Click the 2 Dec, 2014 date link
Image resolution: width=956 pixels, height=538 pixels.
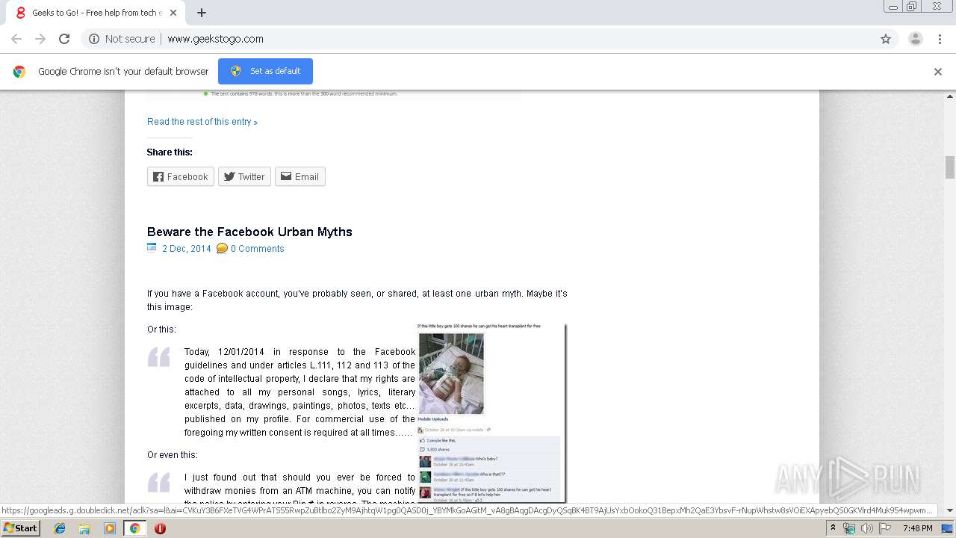(187, 249)
